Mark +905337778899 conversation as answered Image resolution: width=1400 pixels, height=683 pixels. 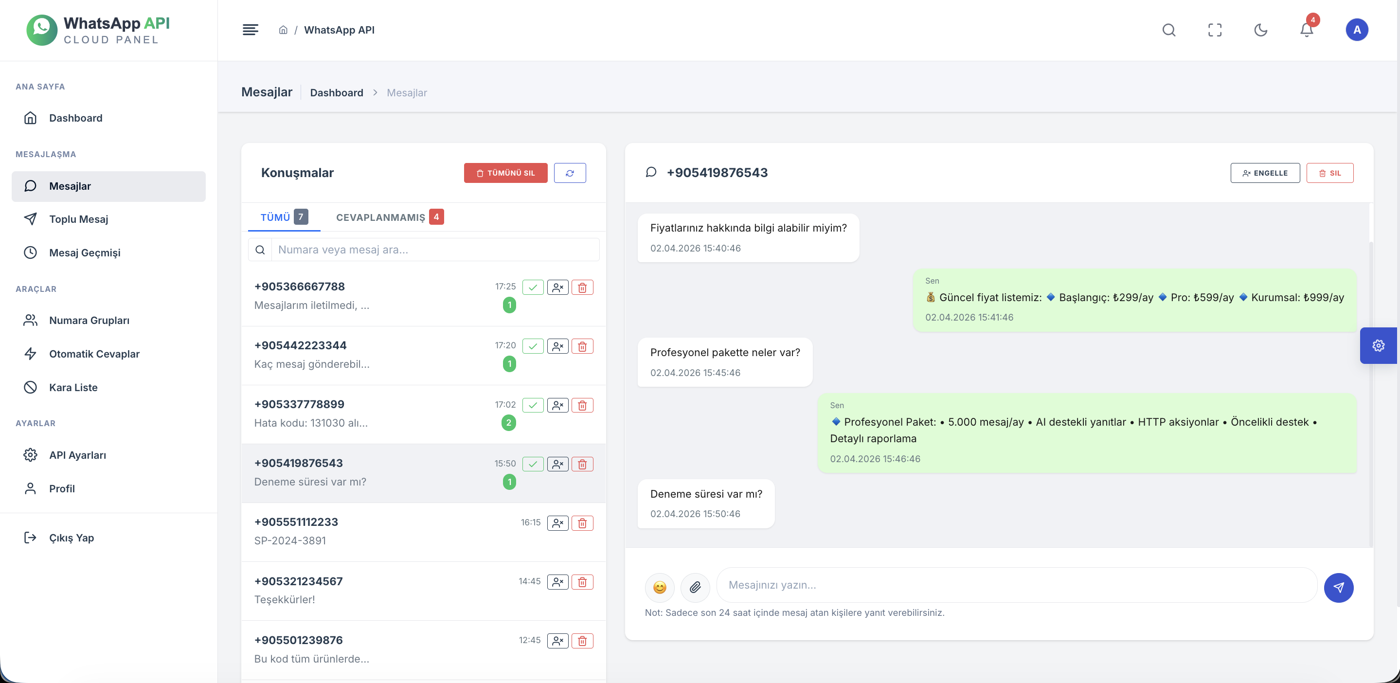[x=533, y=405]
